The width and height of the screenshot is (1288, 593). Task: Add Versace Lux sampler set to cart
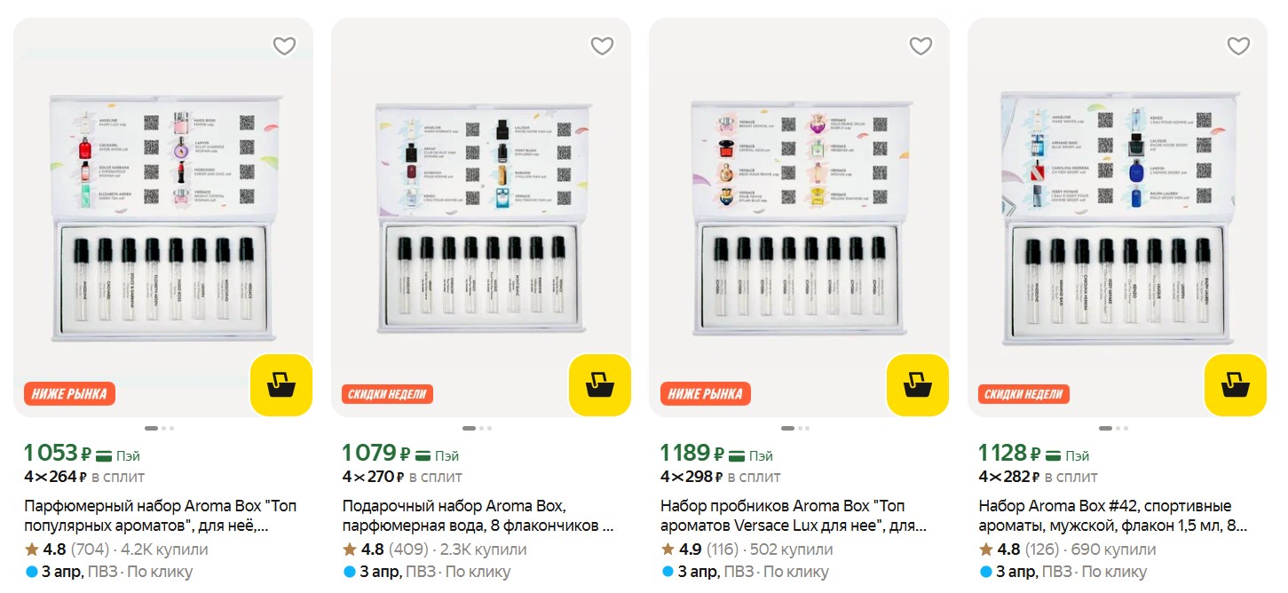pyautogui.click(x=917, y=384)
